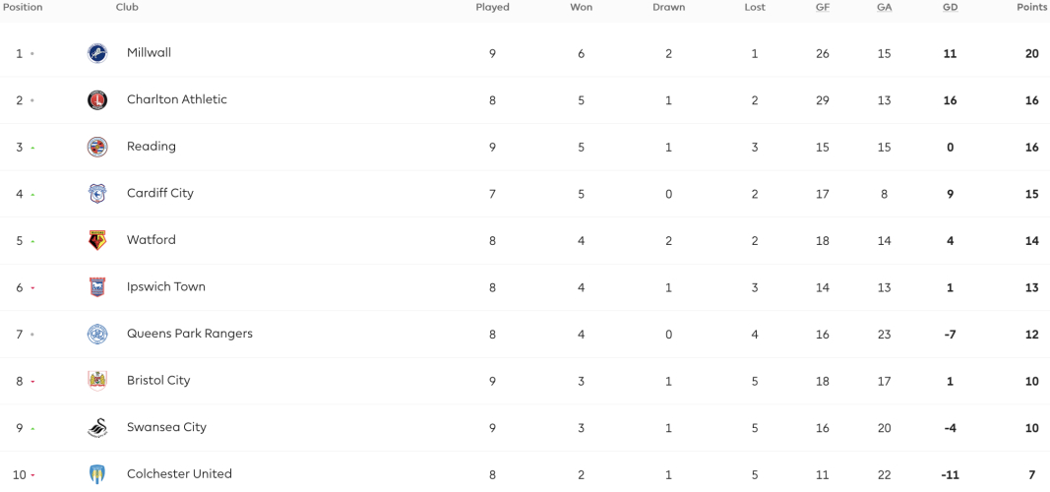Open the Queens Park Rangers link
This screenshot has height=492, width=1050.
pos(190,334)
